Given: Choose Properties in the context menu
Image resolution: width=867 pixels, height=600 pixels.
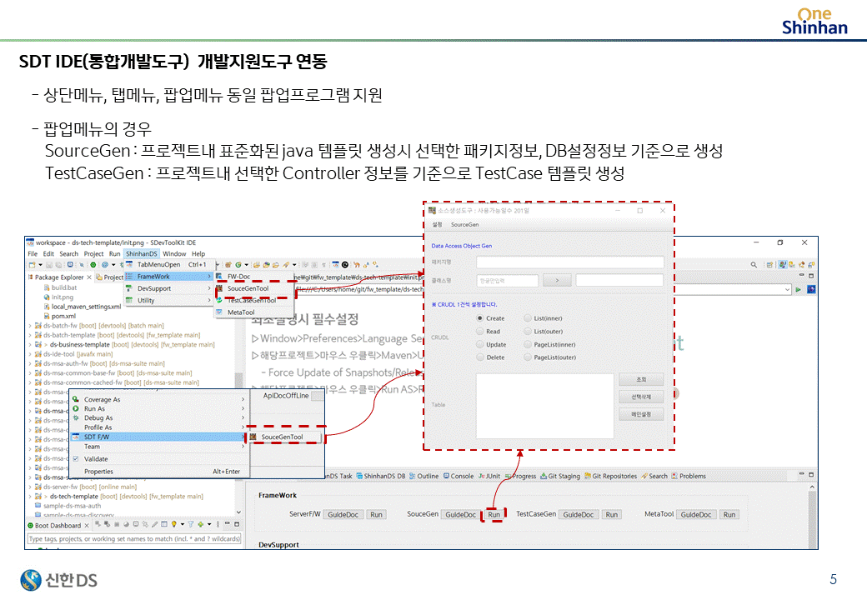Looking at the screenshot, I should 159,472.
